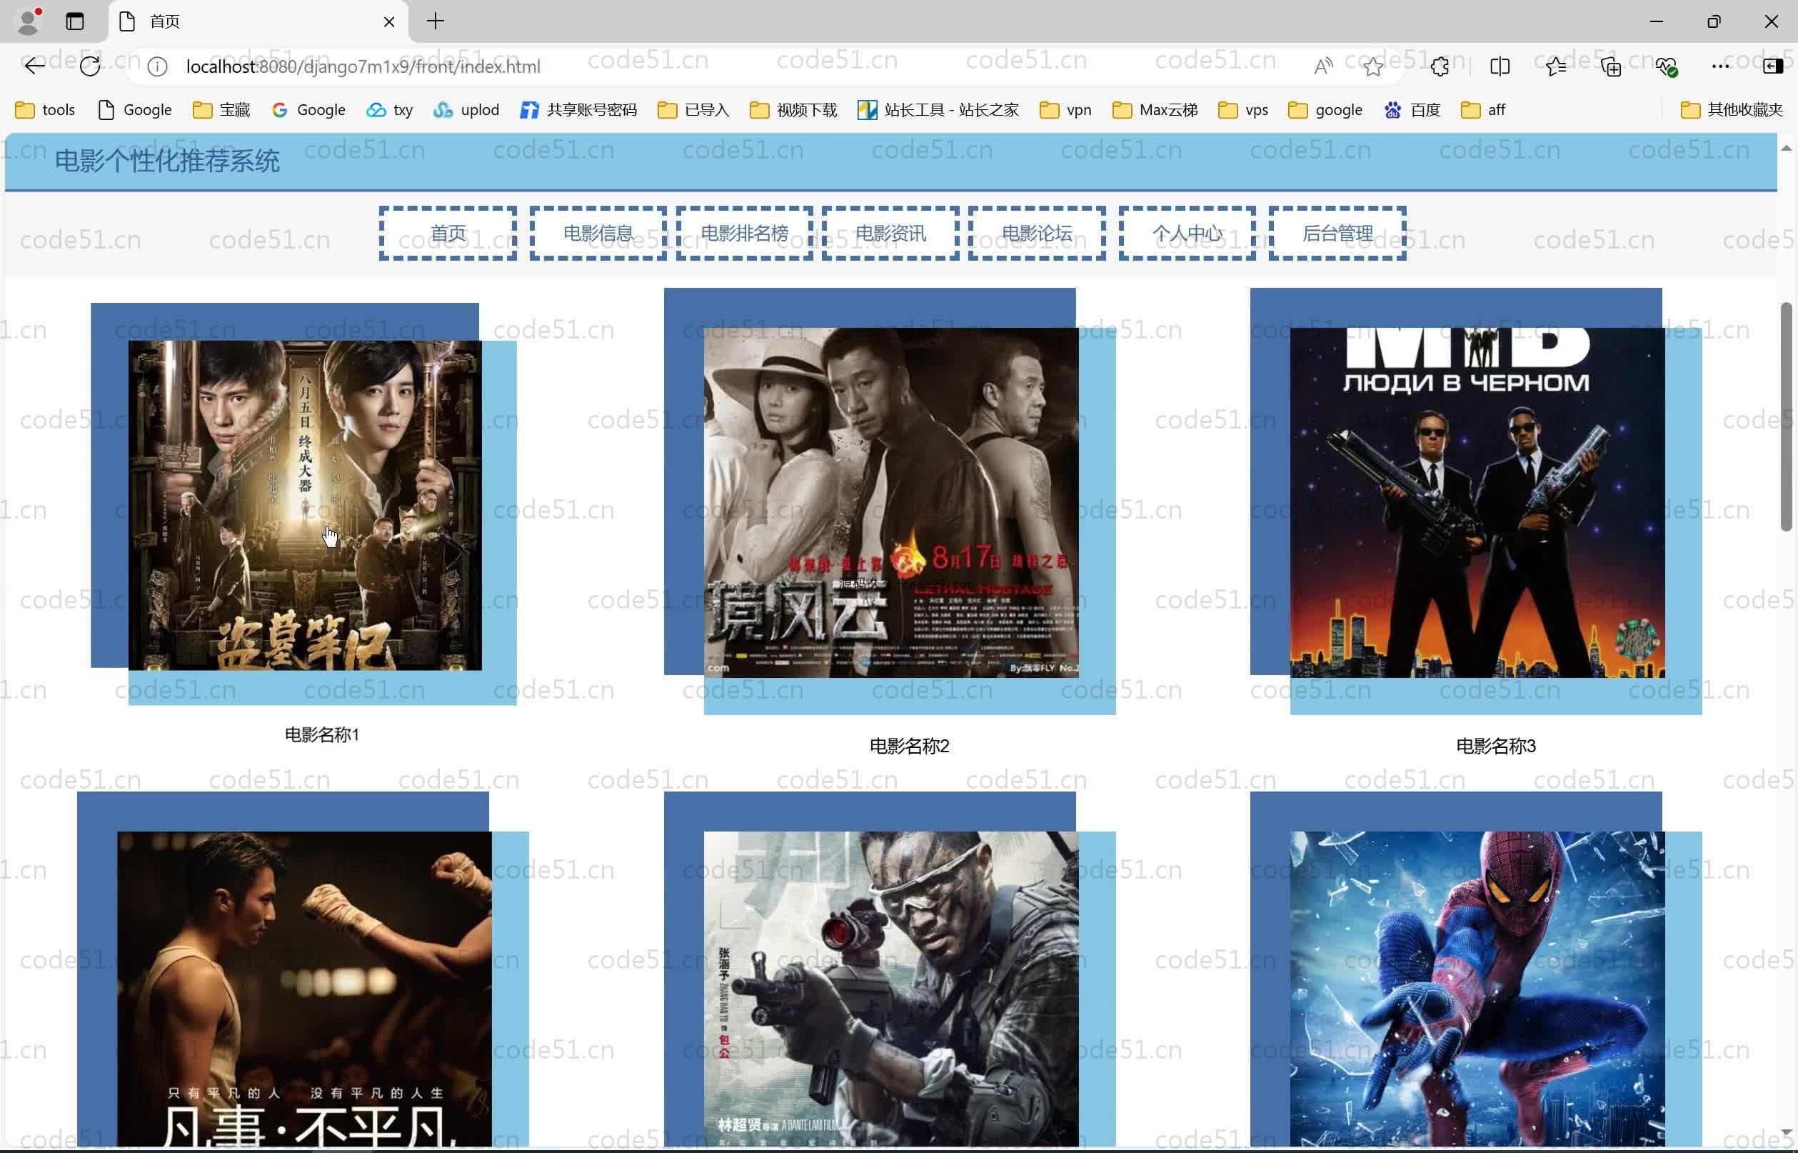Open browser extensions puzzle icon

(x=1440, y=66)
